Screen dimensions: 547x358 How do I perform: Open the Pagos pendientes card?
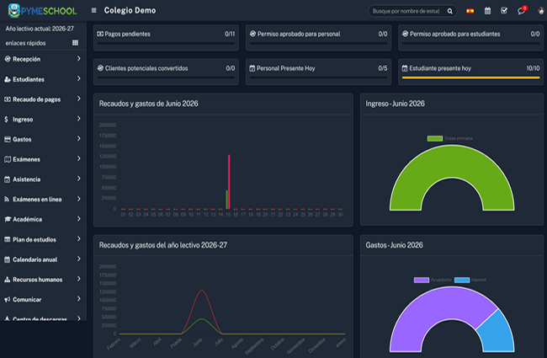166,38
